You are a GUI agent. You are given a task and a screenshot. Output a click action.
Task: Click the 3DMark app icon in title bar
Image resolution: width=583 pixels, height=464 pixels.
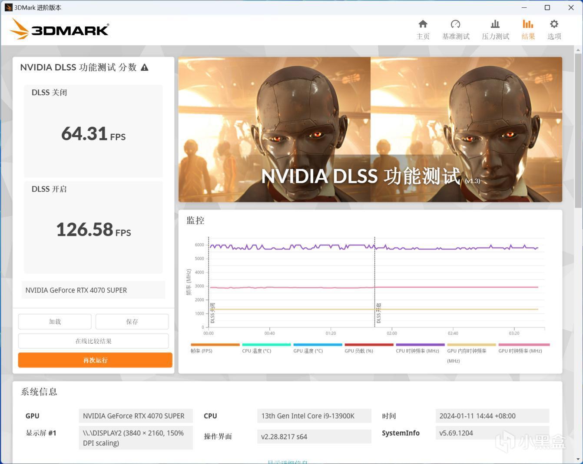click(8, 7)
